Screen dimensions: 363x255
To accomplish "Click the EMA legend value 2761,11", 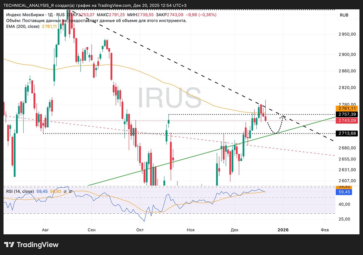I will click(x=49, y=26).
